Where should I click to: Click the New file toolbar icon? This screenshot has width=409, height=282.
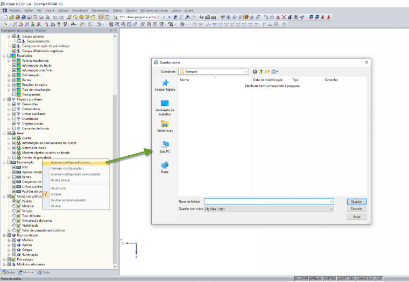[x=5, y=17]
